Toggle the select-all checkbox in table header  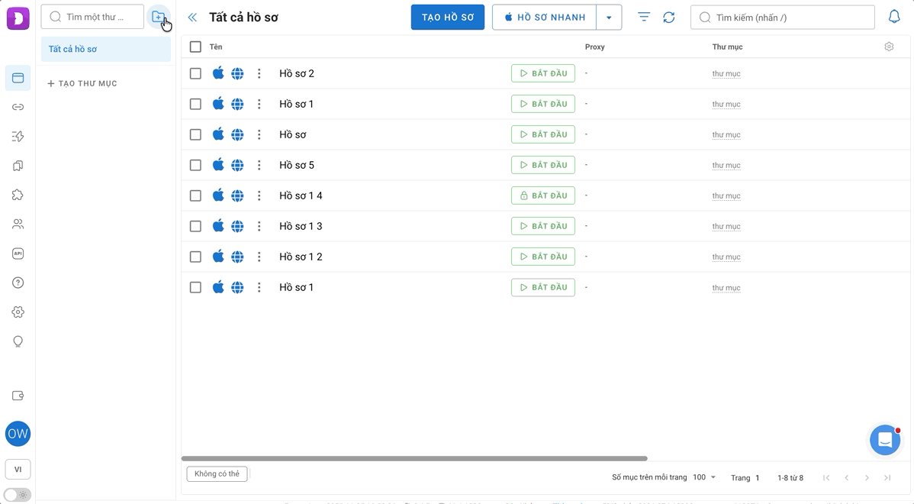196,47
